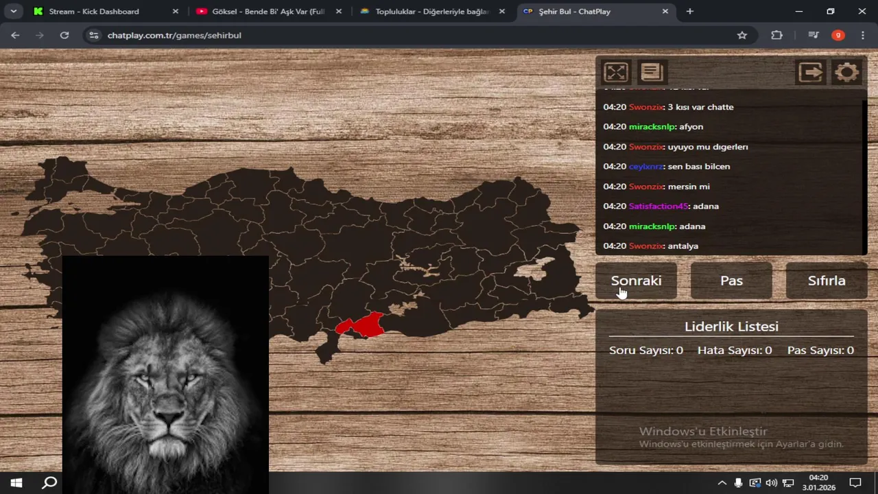
Task: Open the network icon in system tray
Action: (x=789, y=482)
